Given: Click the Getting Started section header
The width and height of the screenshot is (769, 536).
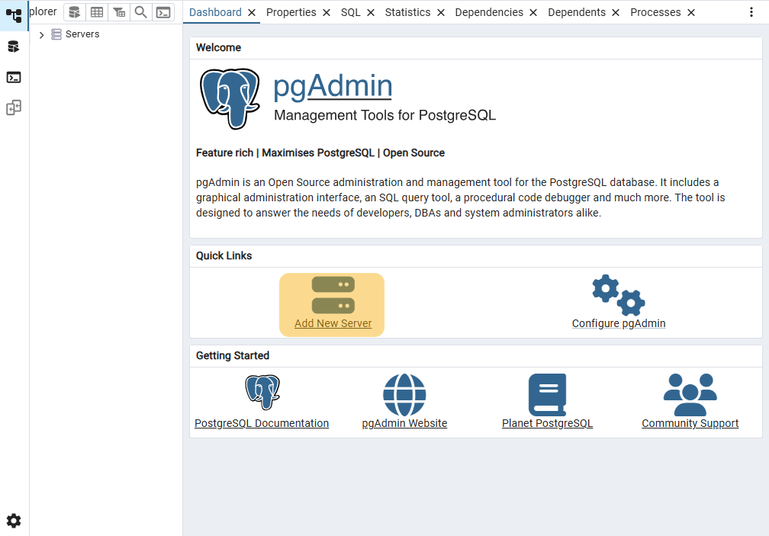Looking at the screenshot, I should (x=233, y=356).
